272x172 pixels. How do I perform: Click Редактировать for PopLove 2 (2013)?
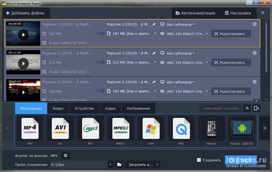point(231,33)
